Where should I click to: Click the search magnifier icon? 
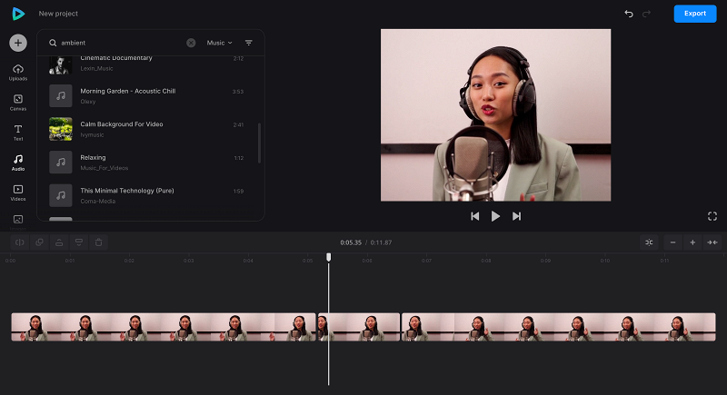point(53,43)
